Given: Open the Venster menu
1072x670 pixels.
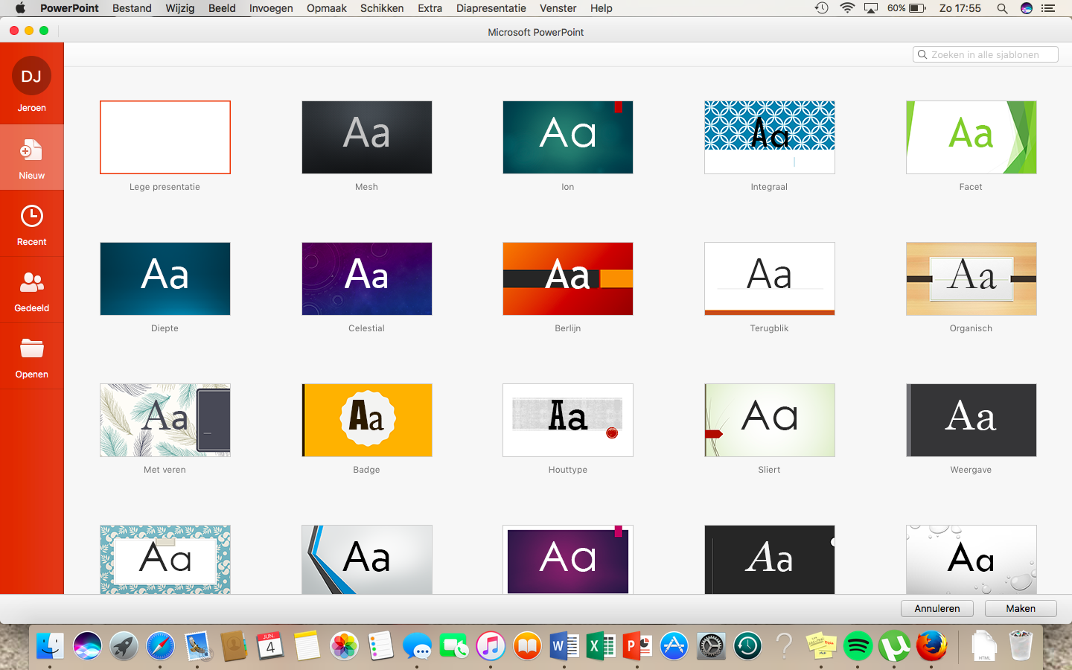Looking at the screenshot, I should pyautogui.click(x=558, y=8).
